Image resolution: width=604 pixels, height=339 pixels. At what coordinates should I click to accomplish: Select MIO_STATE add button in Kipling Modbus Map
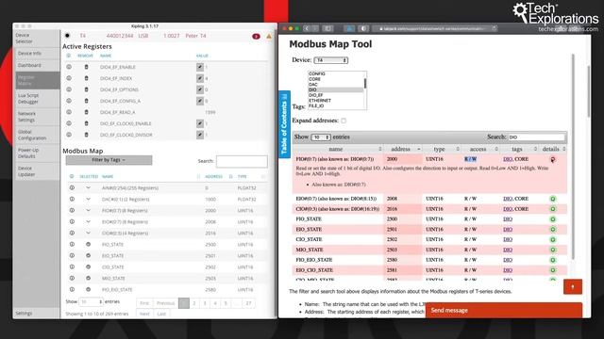tap(88, 279)
